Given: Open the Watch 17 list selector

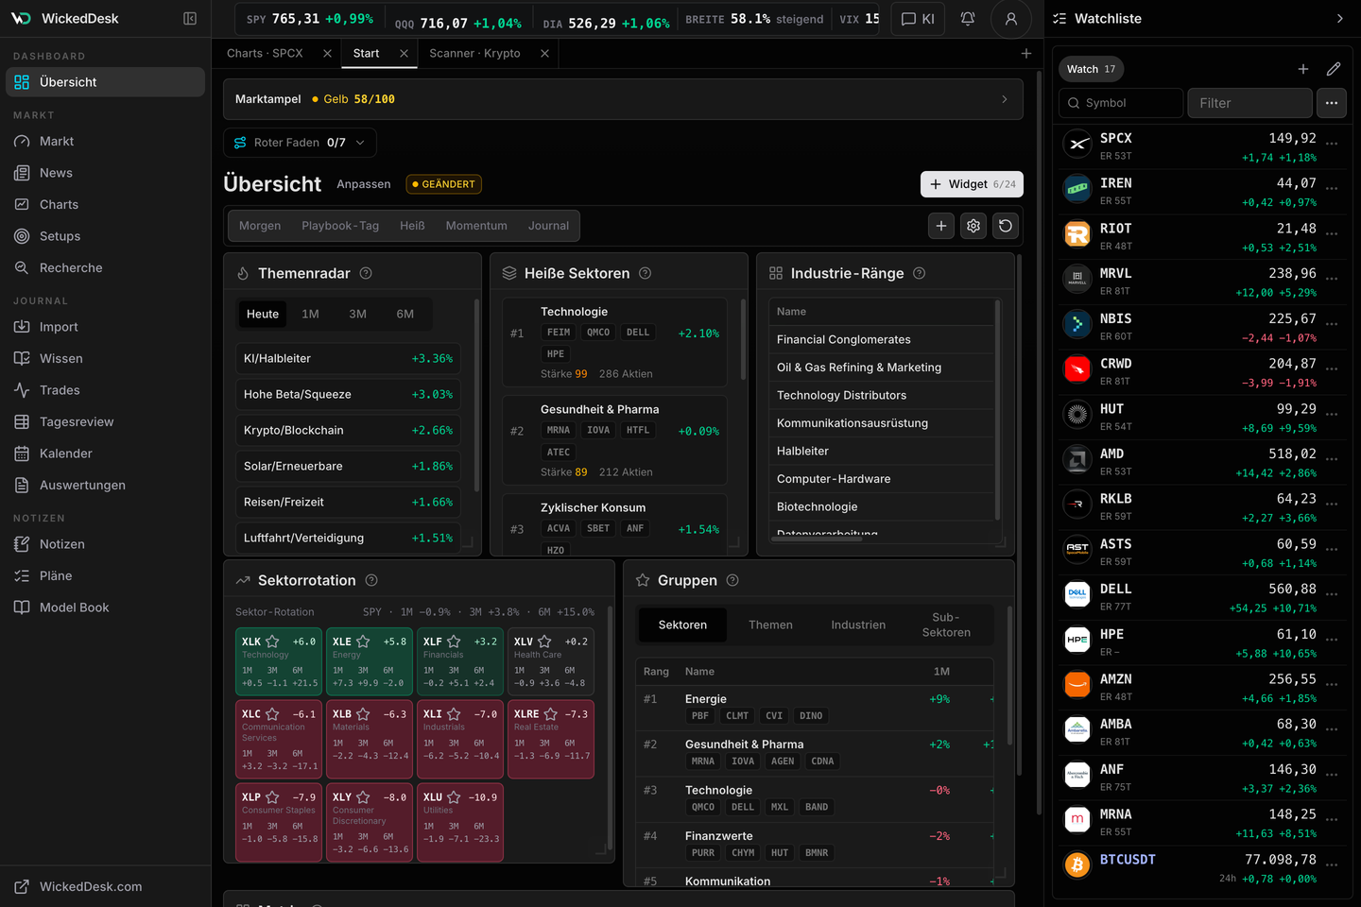Looking at the screenshot, I should pos(1092,69).
